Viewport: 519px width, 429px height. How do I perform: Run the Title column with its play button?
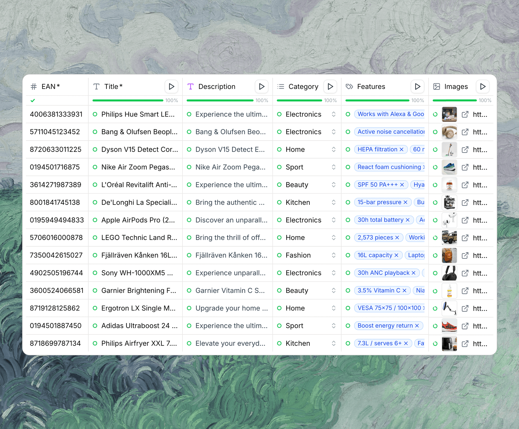[x=171, y=86]
